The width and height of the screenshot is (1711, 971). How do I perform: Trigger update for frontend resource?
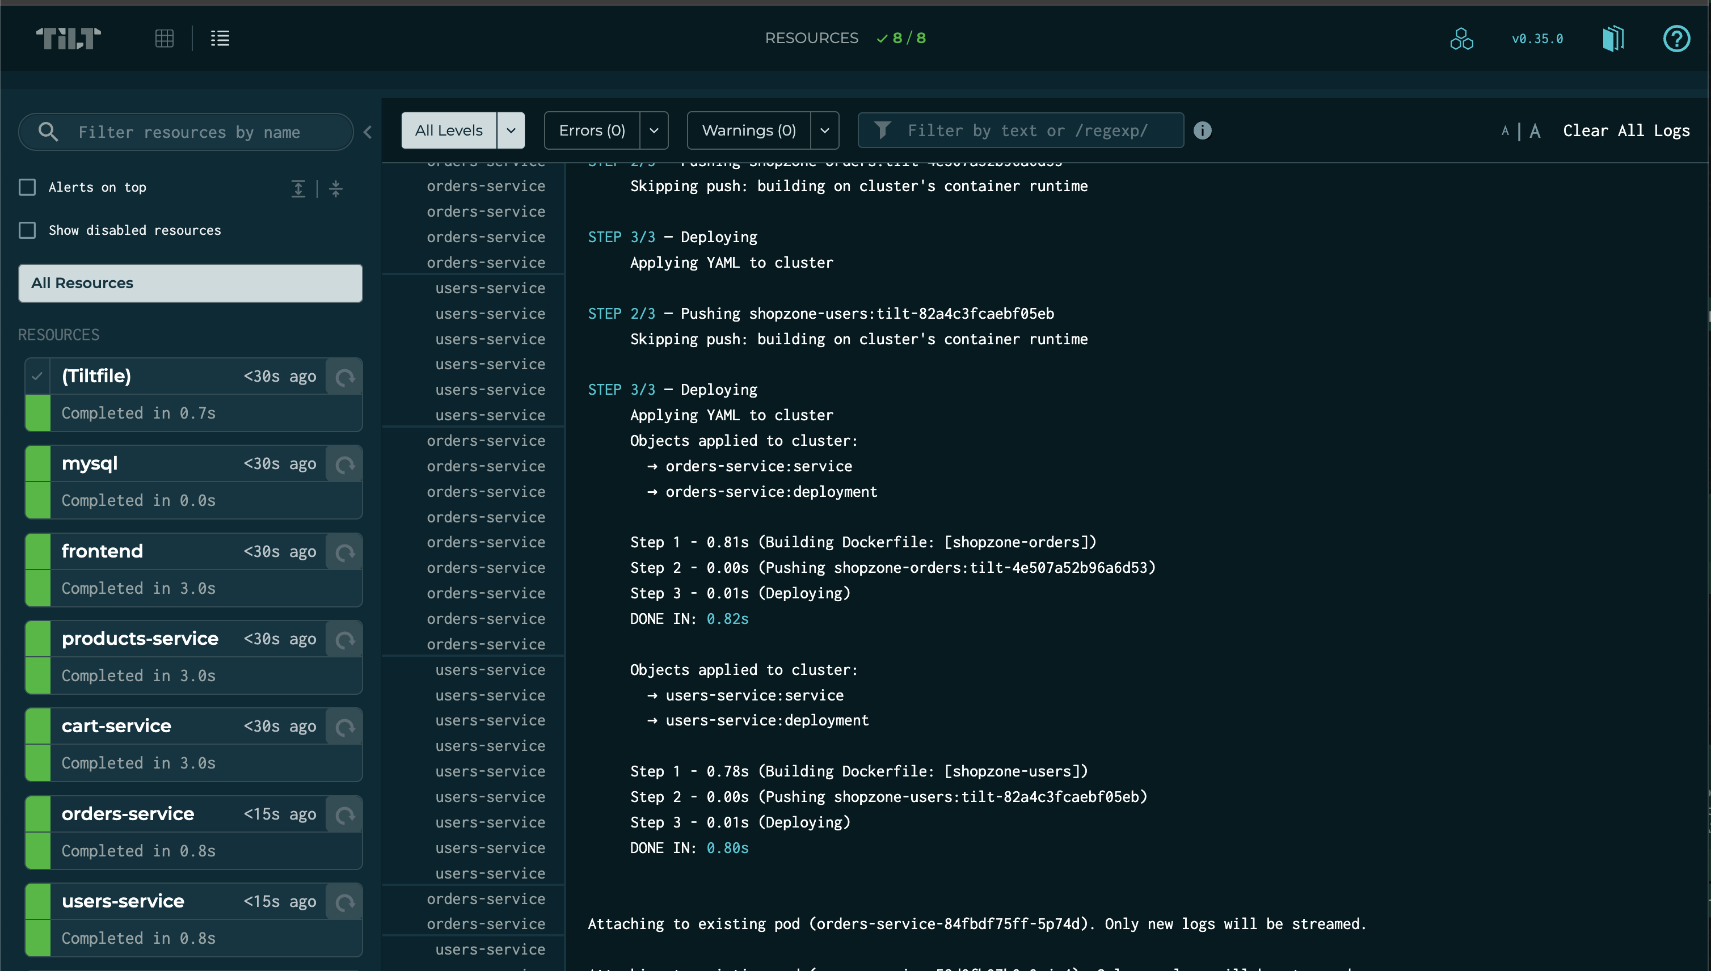click(345, 552)
